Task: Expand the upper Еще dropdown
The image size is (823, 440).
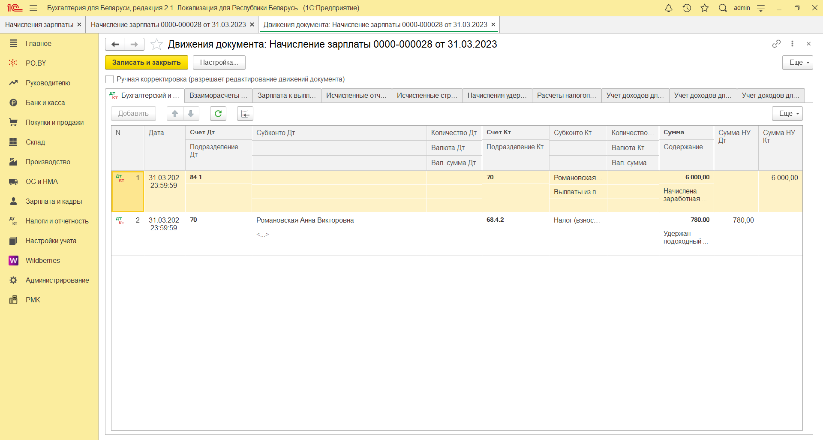Action: click(x=797, y=63)
